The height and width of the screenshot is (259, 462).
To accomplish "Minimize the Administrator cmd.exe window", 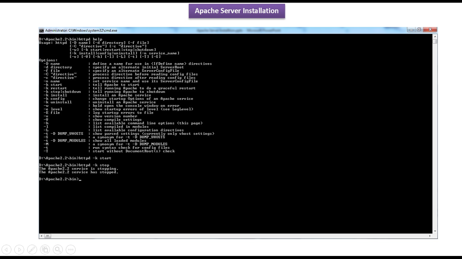I will coord(411,30).
